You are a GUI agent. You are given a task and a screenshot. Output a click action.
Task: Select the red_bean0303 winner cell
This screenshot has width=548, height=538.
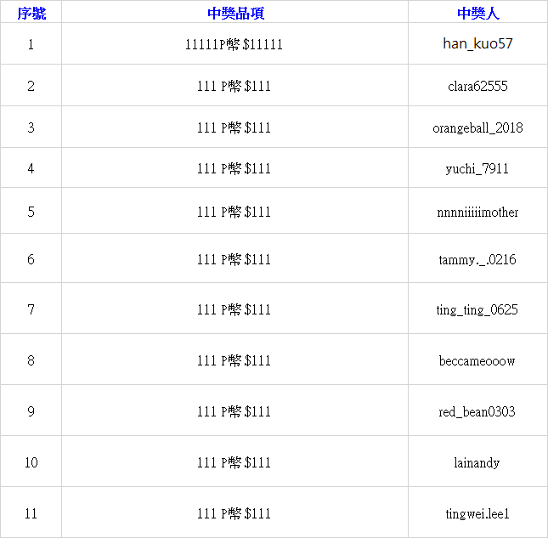point(477,411)
